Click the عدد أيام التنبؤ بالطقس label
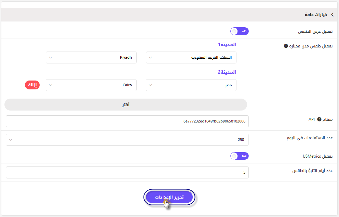Image resolution: width=339 pixels, height=217 pixels. [312, 171]
